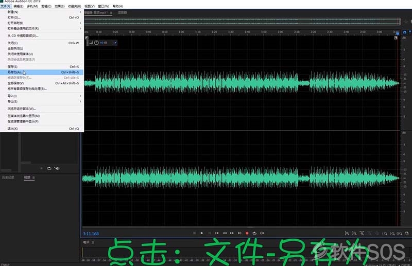
Task: Click the loop icon in Media Browser preview
Action: (x=49, y=168)
